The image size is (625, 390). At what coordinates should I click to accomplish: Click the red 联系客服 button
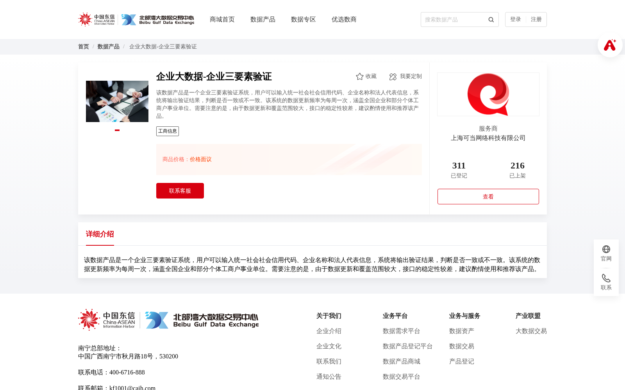(180, 191)
